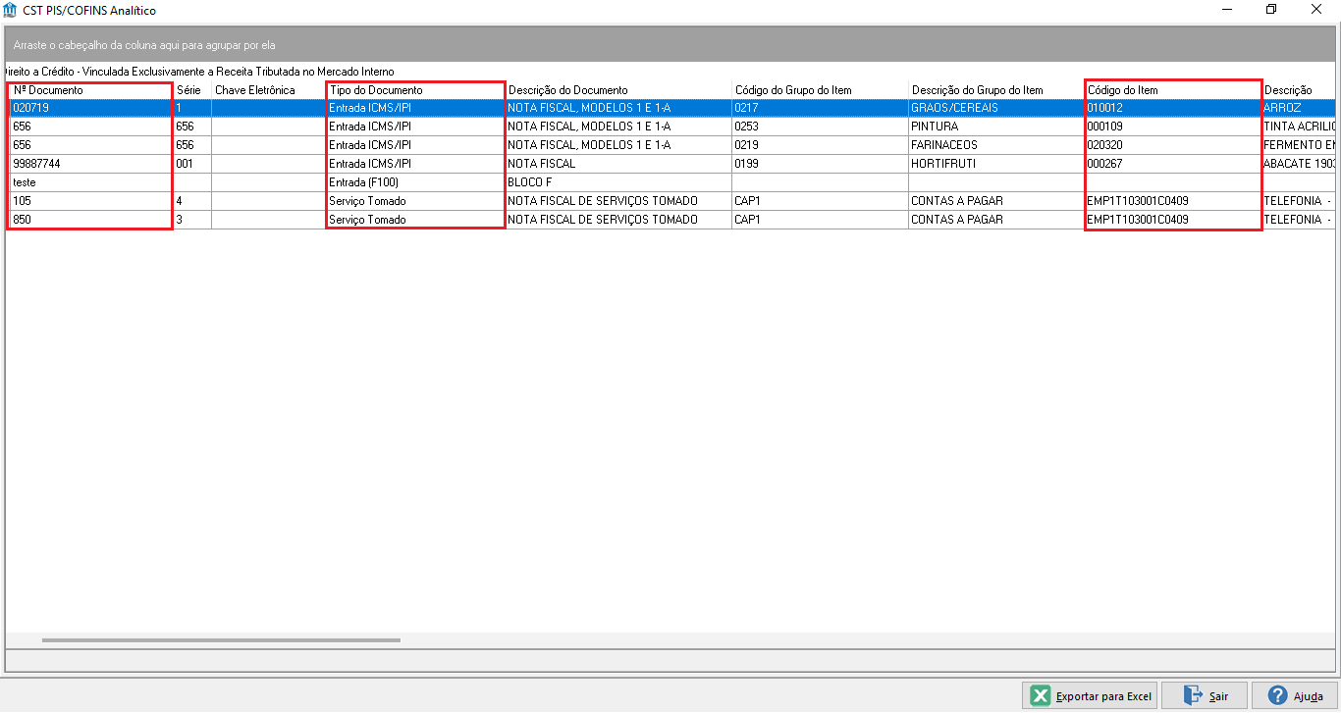
Task: Click série 4 cell in row 105
Action: pyautogui.click(x=192, y=201)
